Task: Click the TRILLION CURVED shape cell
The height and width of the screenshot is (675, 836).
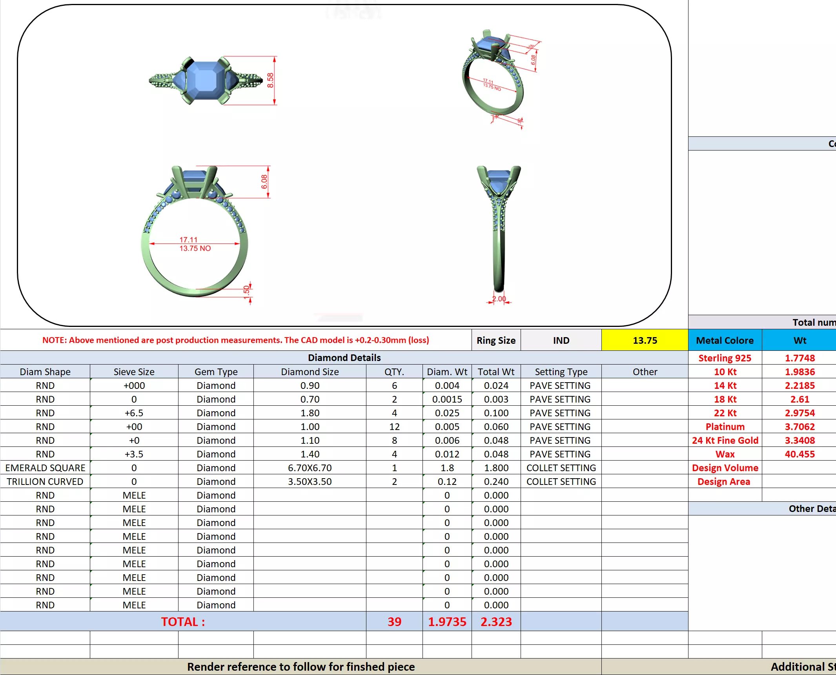Action: tap(45, 481)
